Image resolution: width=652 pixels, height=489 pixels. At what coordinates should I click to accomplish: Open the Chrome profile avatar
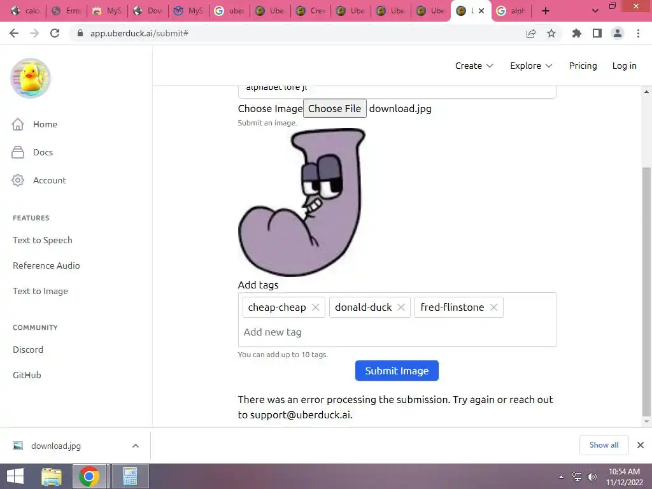pyautogui.click(x=618, y=33)
